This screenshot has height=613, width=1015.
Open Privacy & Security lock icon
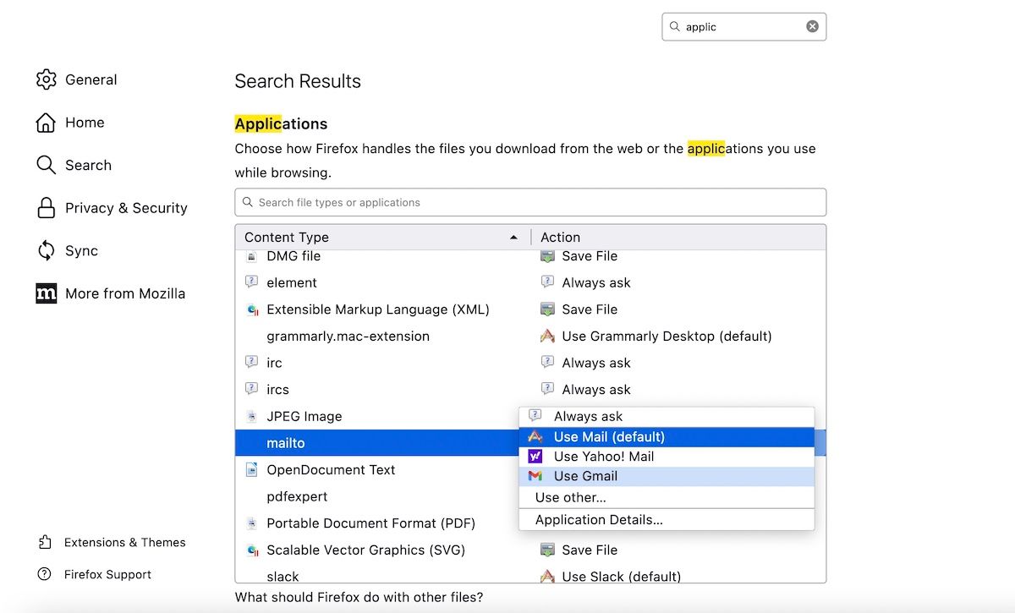[x=46, y=208]
